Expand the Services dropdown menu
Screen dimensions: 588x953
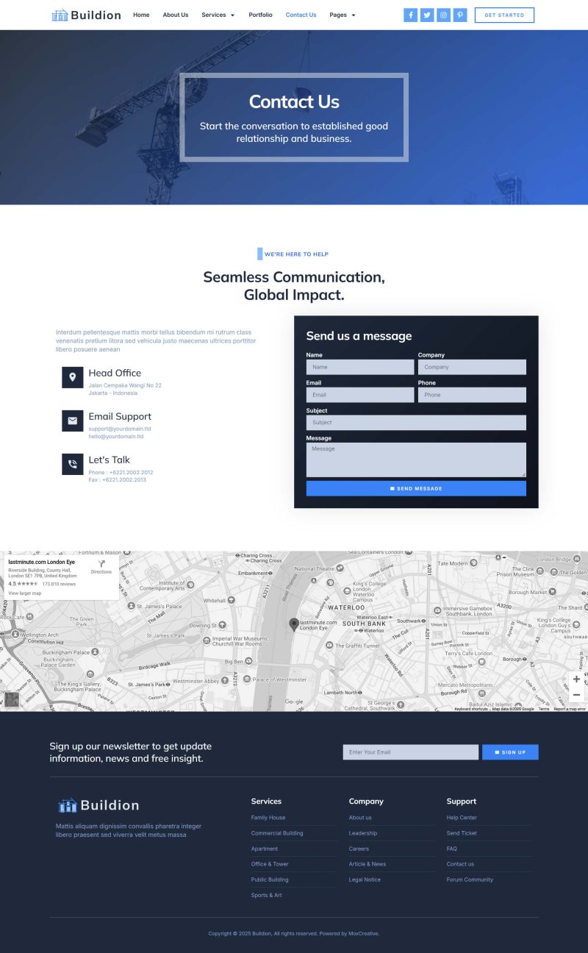(218, 15)
